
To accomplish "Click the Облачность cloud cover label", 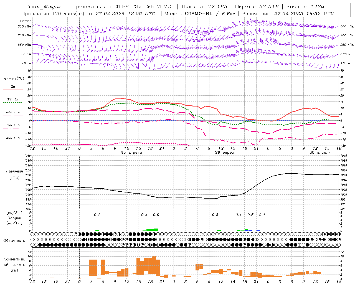I will pos(14,241).
